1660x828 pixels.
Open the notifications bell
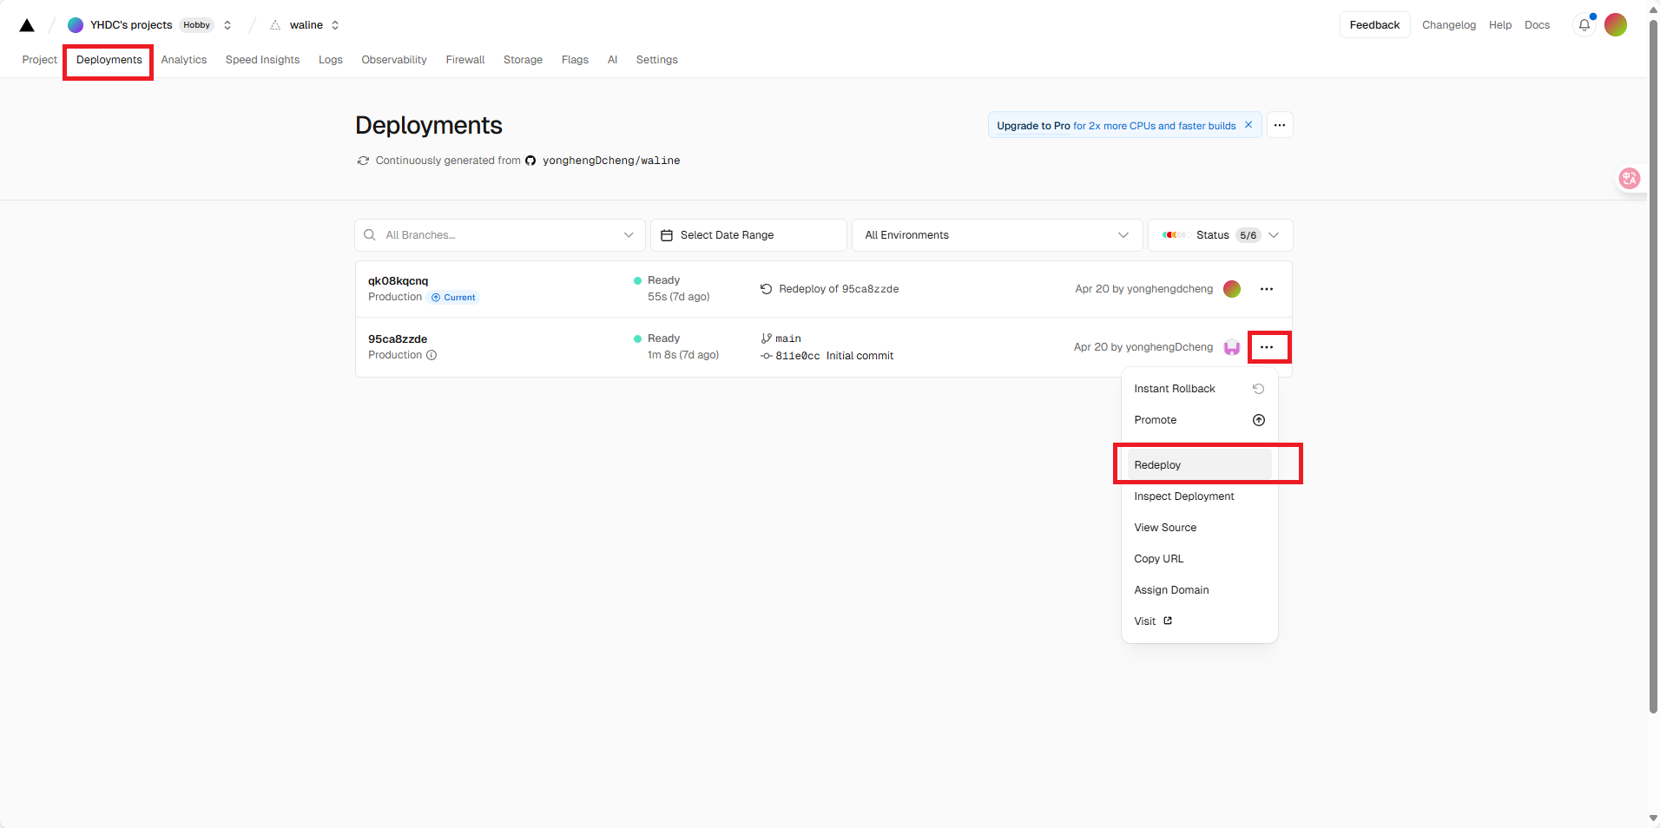pyautogui.click(x=1584, y=25)
